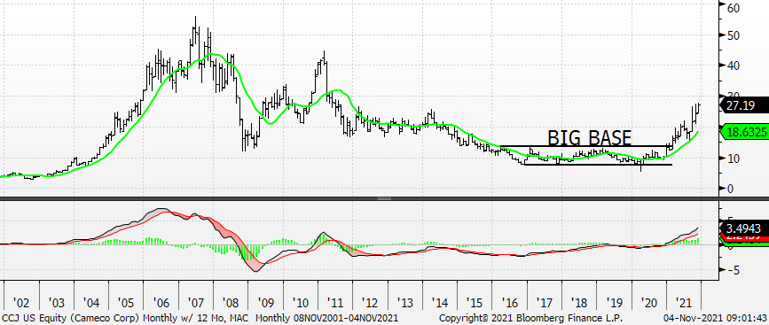
Task: Click the '15 year label
Action: click(x=475, y=302)
